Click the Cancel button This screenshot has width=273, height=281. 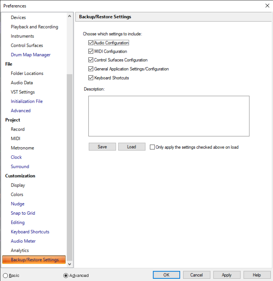tap(197, 275)
